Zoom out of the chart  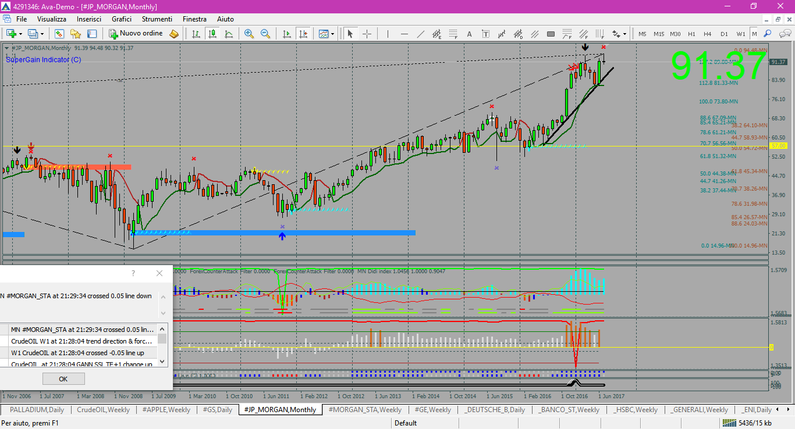pyautogui.click(x=265, y=34)
